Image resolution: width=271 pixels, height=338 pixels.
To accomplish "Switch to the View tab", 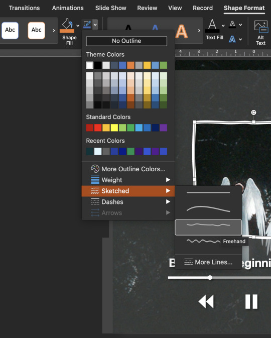I will tap(175, 8).
